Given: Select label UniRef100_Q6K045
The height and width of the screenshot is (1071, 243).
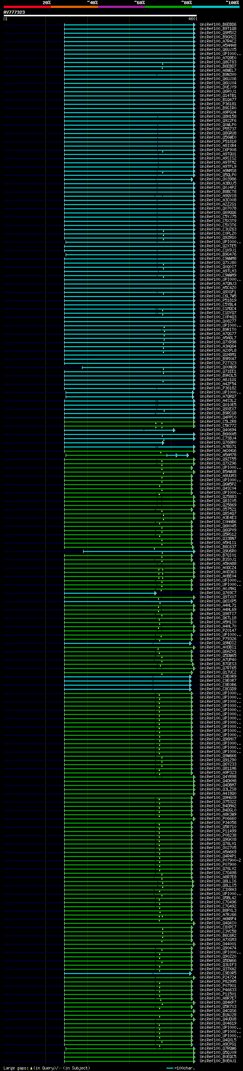Looking at the screenshot, I should tap(218, 526).
